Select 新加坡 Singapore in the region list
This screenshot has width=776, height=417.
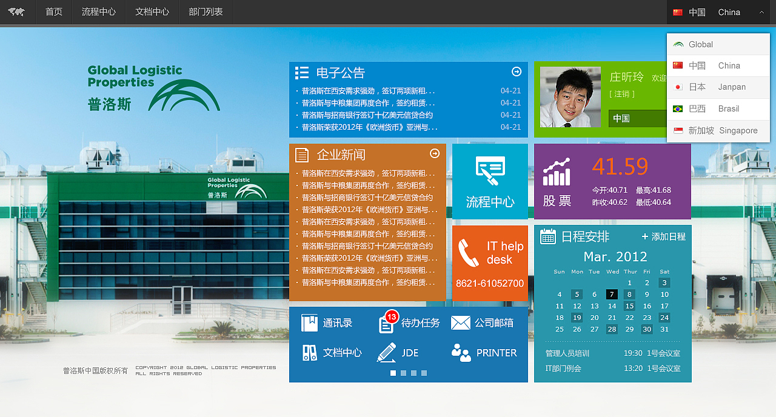(718, 130)
